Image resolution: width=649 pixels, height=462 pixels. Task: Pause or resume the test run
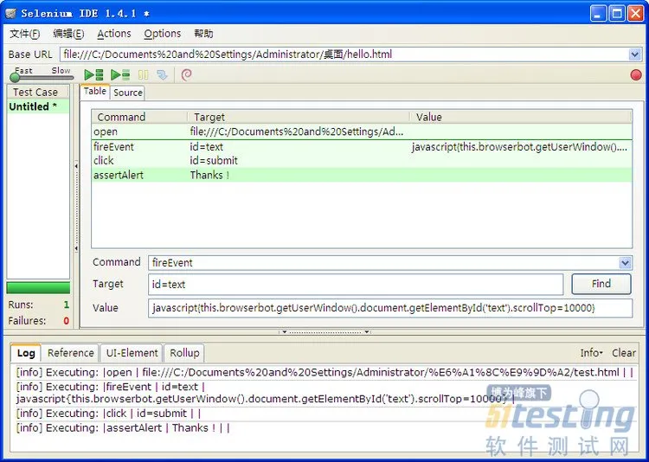[x=143, y=75]
